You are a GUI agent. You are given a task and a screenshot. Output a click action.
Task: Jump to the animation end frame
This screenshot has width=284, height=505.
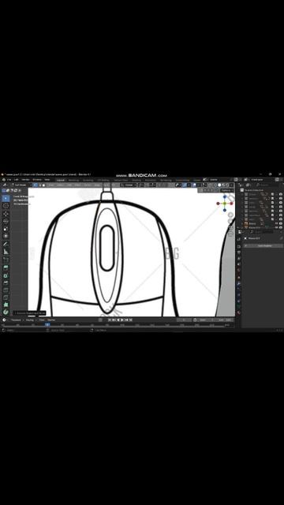[130, 320]
